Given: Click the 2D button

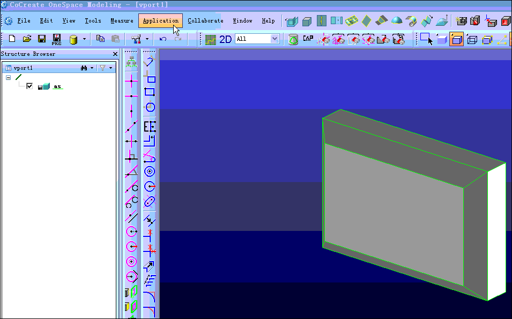Looking at the screenshot, I should 226,39.
